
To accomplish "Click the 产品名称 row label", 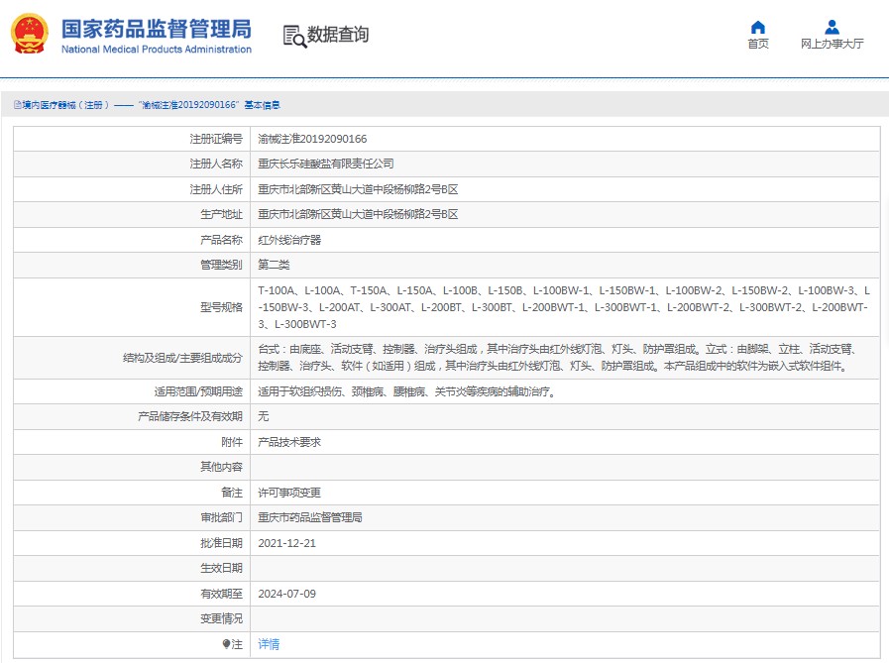I will (x=221, y=240).
